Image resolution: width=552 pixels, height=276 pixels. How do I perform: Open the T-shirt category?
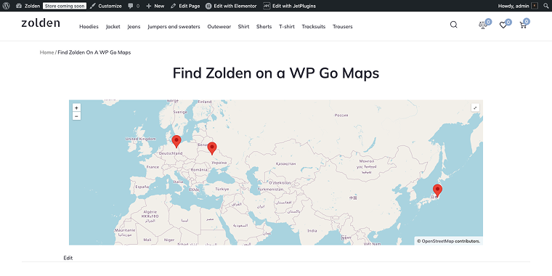tap(287, 27)
